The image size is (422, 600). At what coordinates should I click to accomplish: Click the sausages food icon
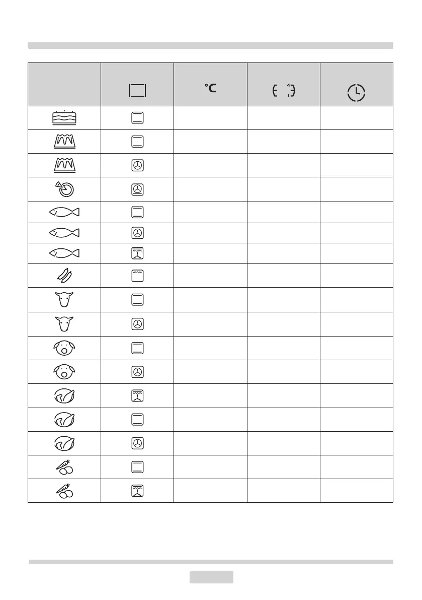[64, 276]
